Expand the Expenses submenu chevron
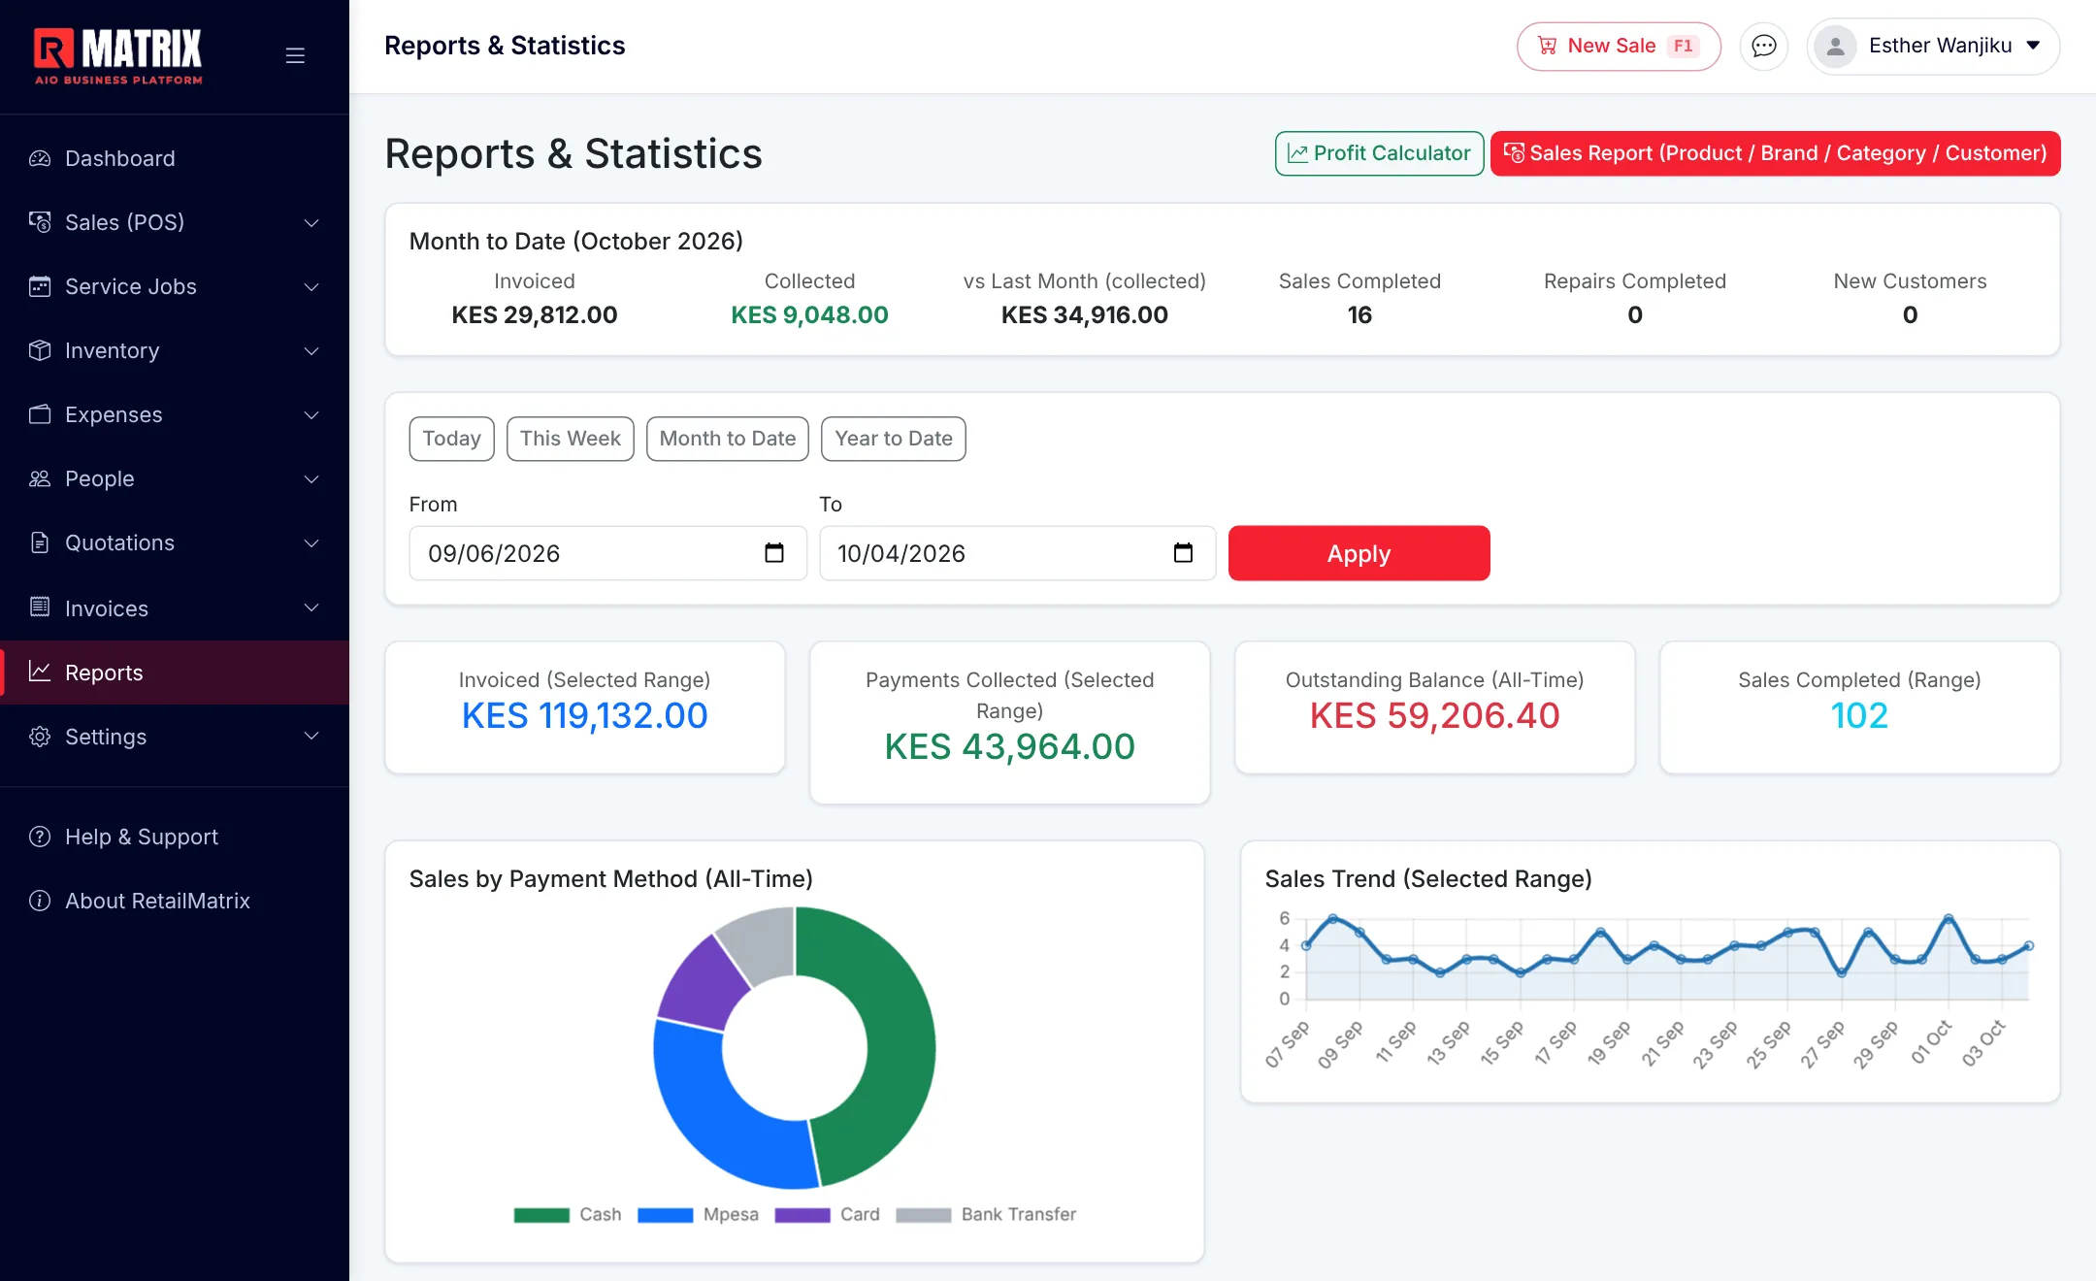 (x=311, y=414)
